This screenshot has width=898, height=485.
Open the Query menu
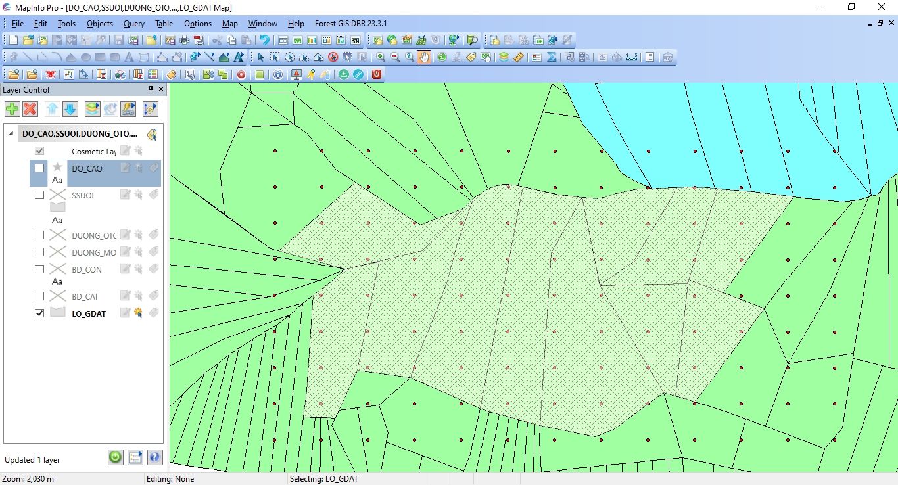coord(133,24)
